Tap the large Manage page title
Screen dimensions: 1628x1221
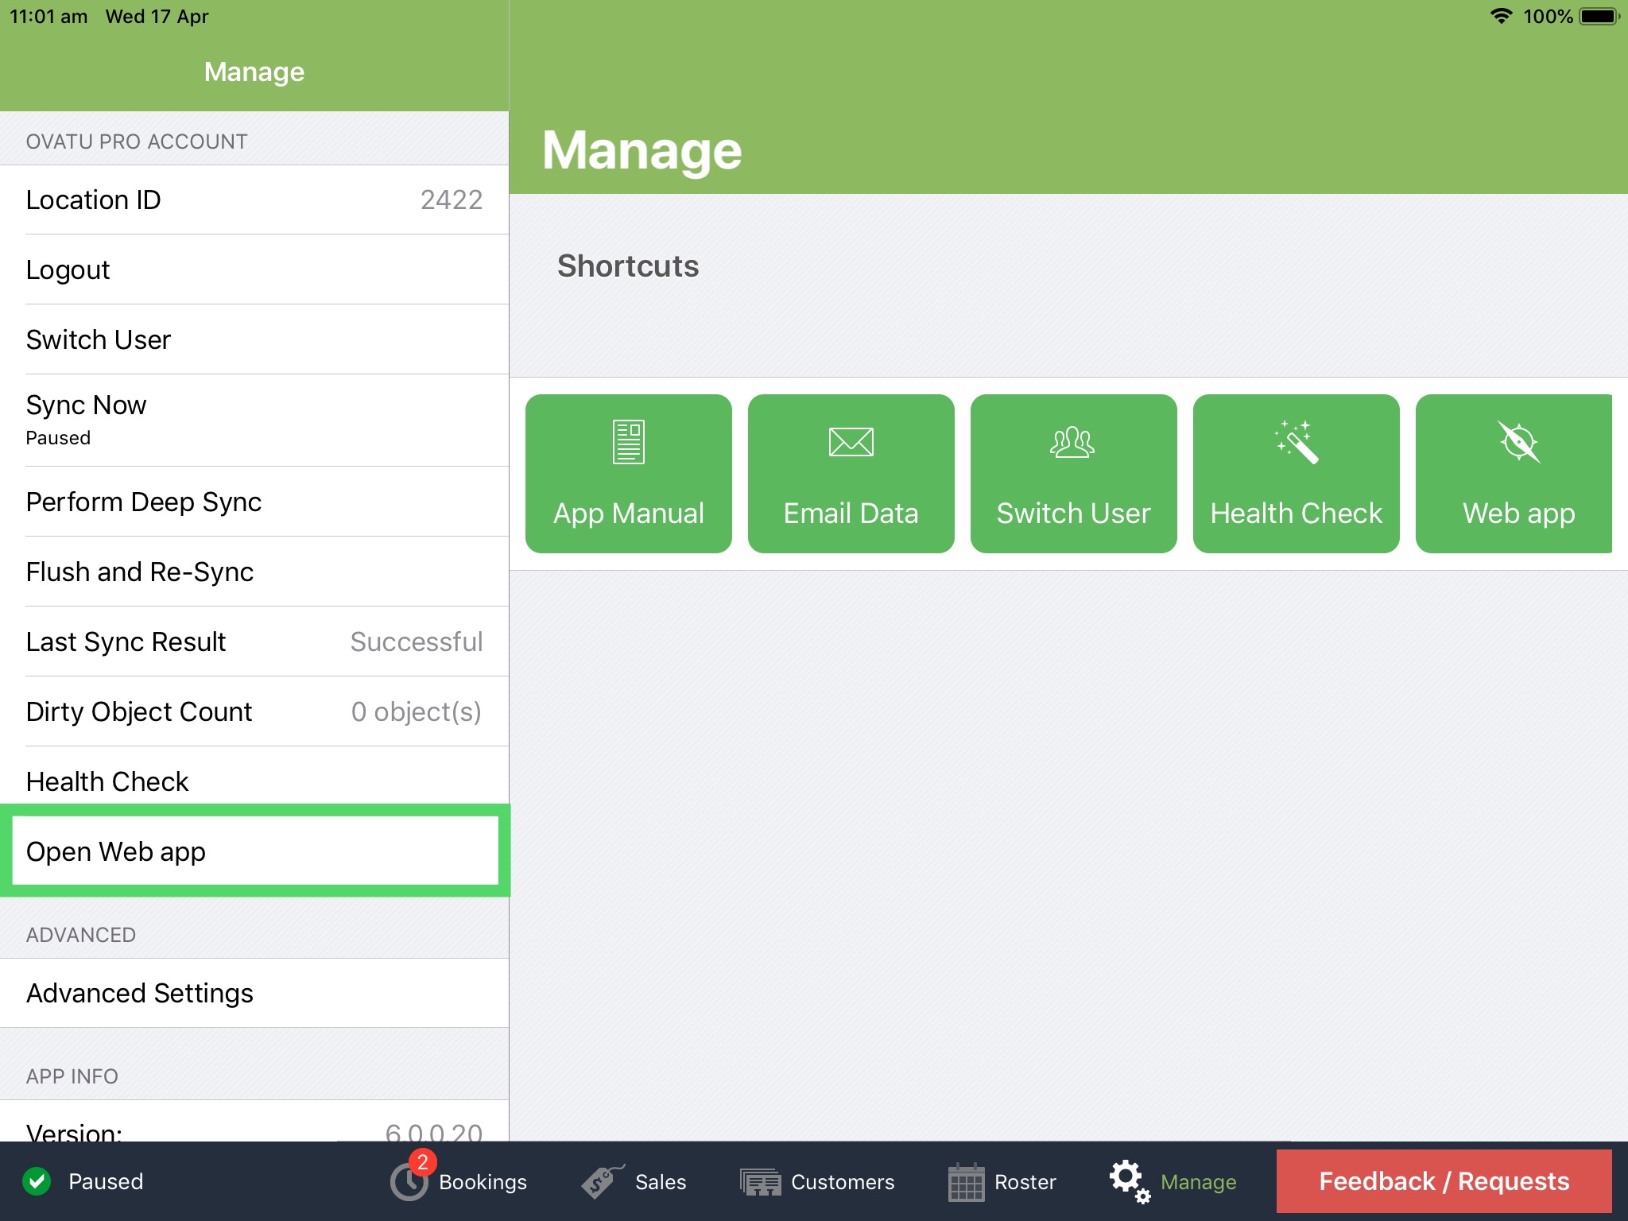(x=642, y=150)
